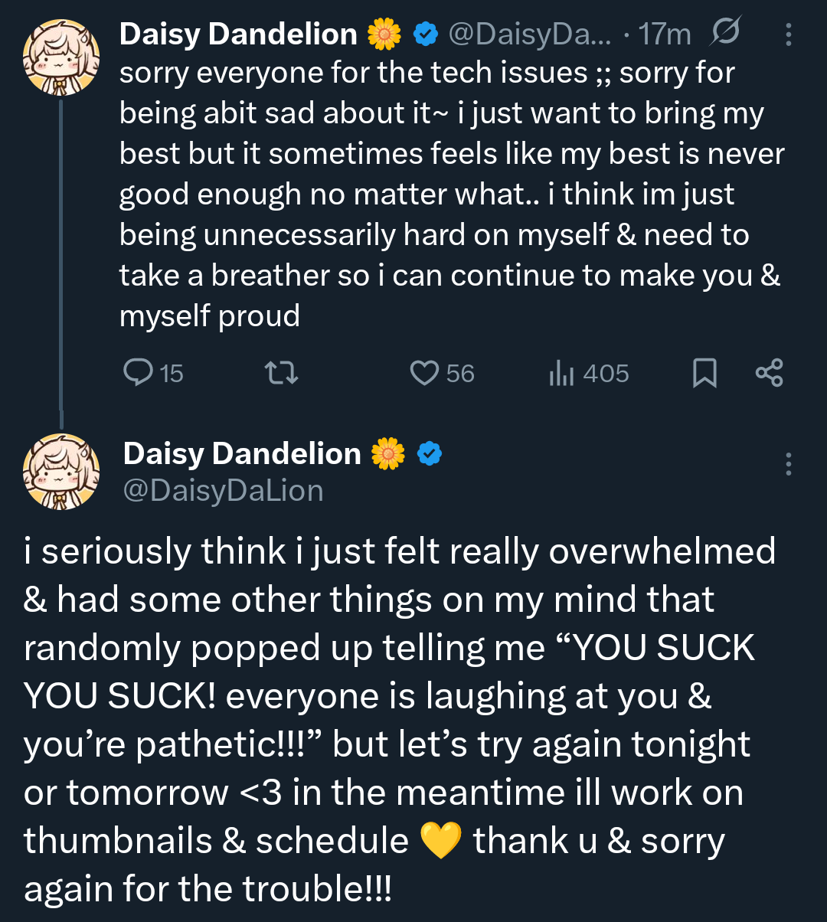Click the truncated @DaisyDa... handle on first tweet

(530, 34)
